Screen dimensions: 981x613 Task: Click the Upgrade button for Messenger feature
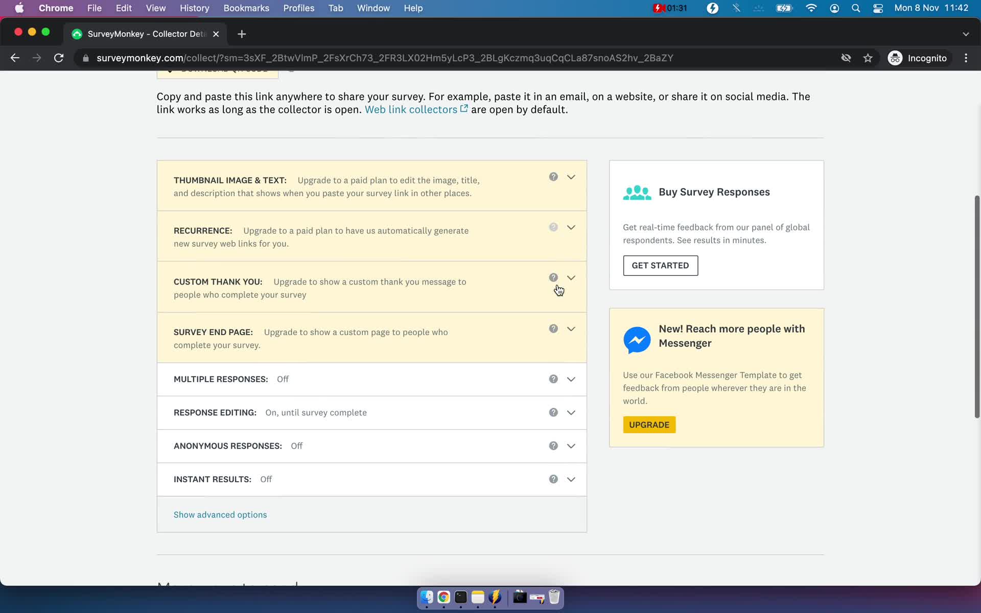pos(649,425)
